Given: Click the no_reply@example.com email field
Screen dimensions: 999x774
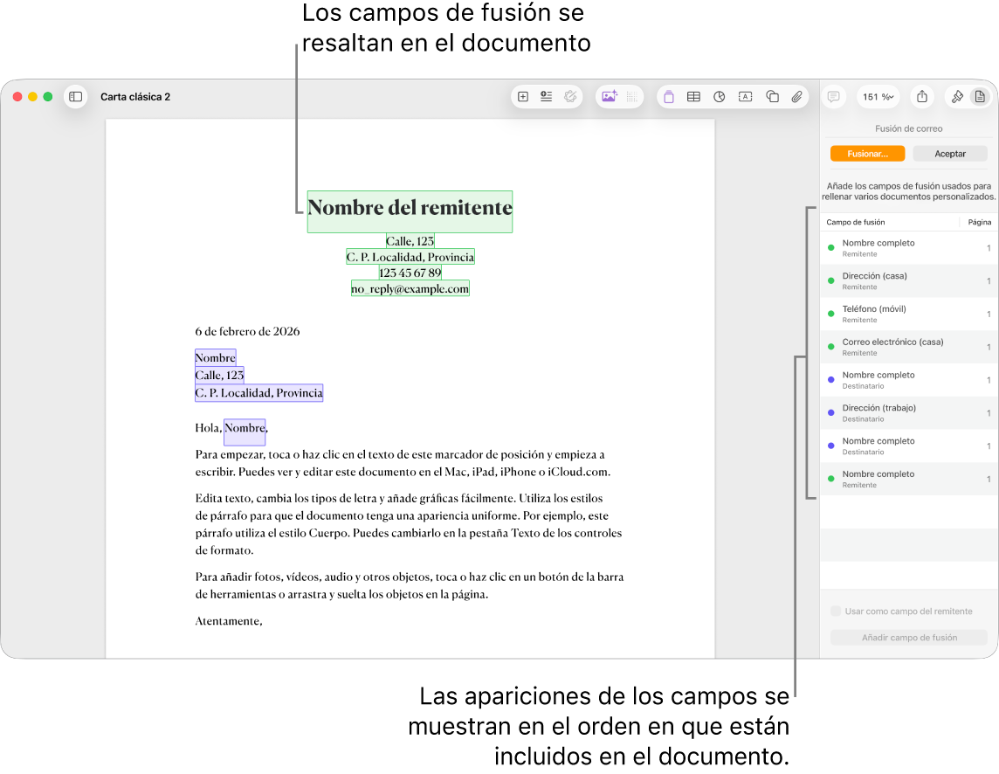Looking at the screenshot, I should pyautogui.click(x=410, y=288).
